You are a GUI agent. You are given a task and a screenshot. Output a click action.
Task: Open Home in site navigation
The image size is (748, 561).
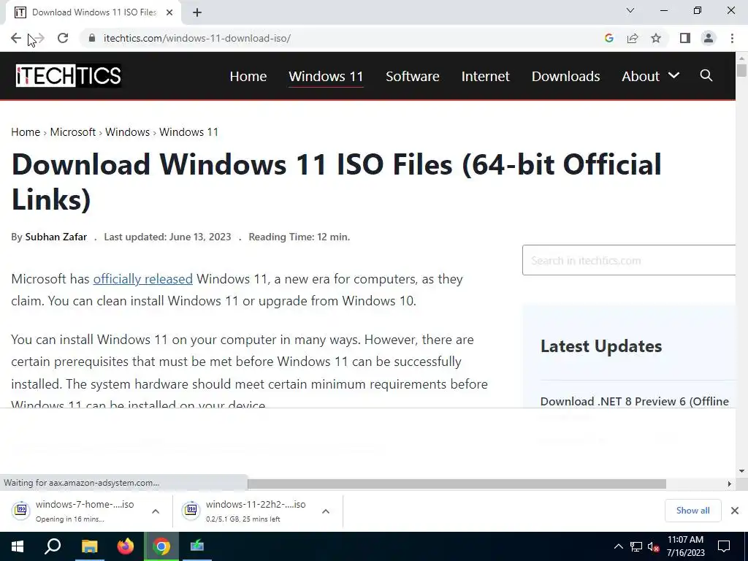pos(248,76)
